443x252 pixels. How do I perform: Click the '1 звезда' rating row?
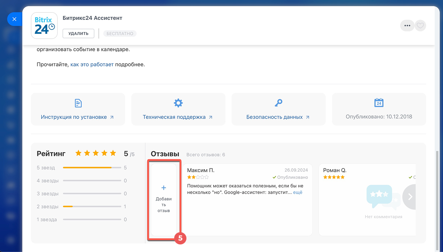click(82, 220)
